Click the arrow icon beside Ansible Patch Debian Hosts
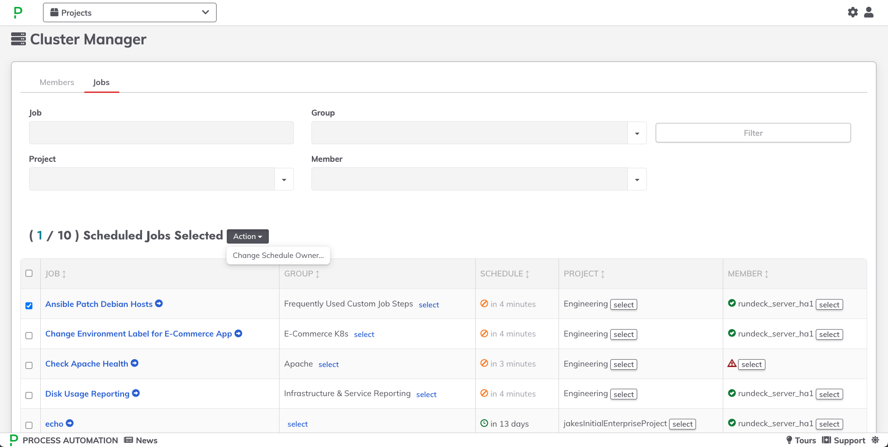Image resolution: width=888 pixels, height=447 pixels. click(159, 304)
